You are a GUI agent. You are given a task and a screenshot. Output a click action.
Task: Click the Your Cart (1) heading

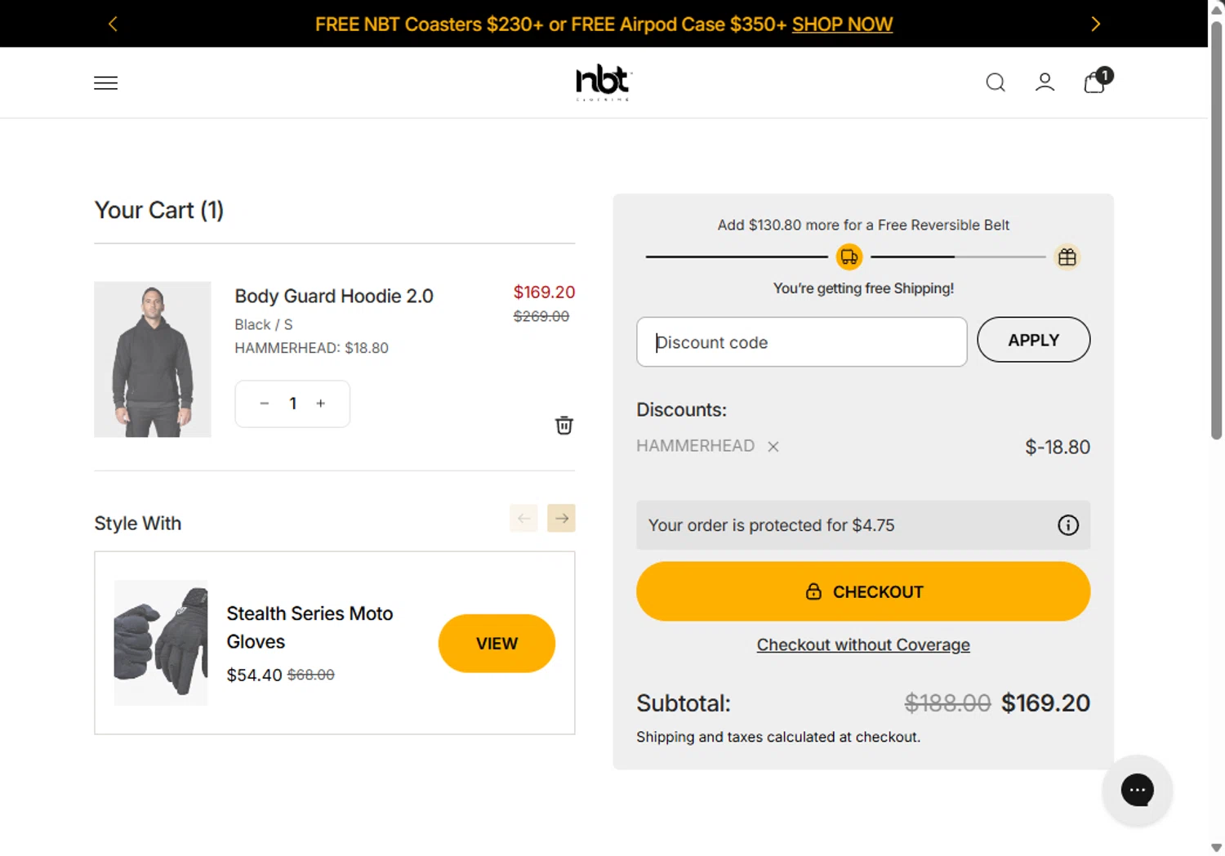pyautogui.click(x=158, y=211)
